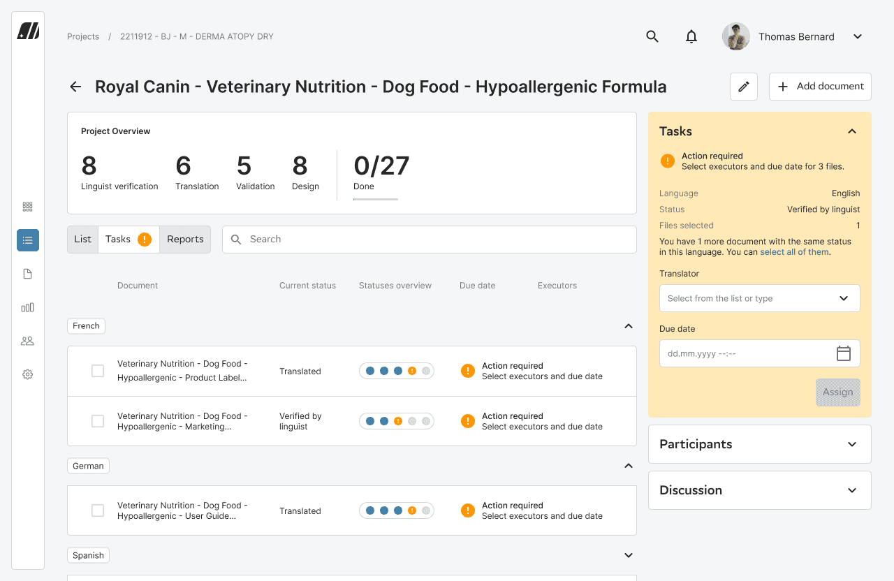Image resolution: width=894 pixels, height=581 pixels.
Task: Click the orange alert badge on Tasks tab
Action: click(145, 240)
